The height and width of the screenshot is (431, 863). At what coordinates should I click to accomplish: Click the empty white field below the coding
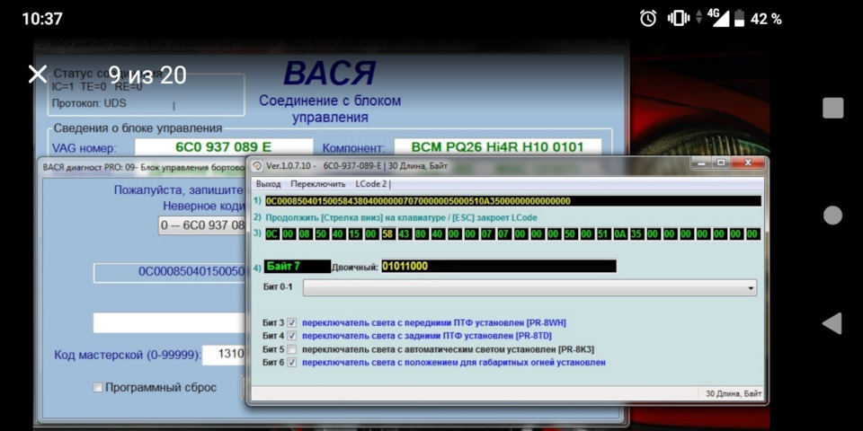(x=170, y=322)
